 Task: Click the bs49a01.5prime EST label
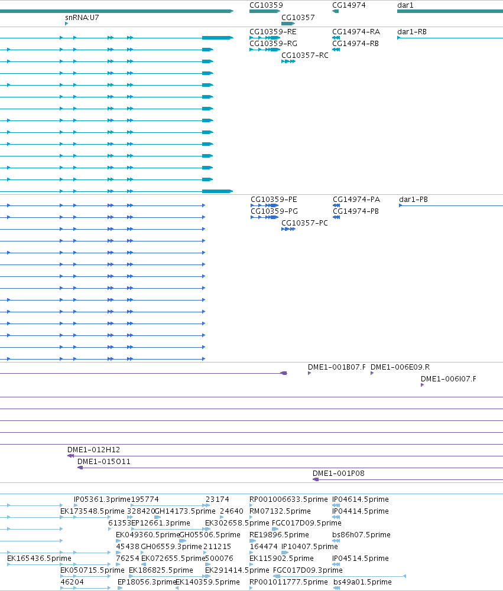click(x=363, y=582)
